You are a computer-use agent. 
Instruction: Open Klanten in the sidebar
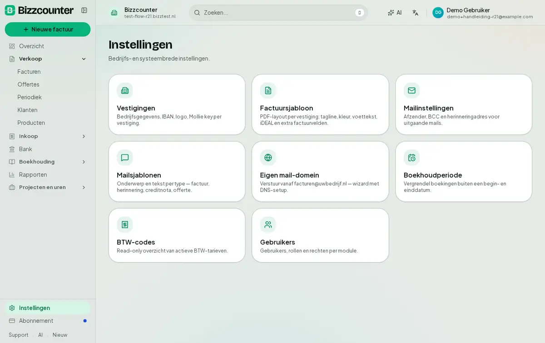(27, 109)
